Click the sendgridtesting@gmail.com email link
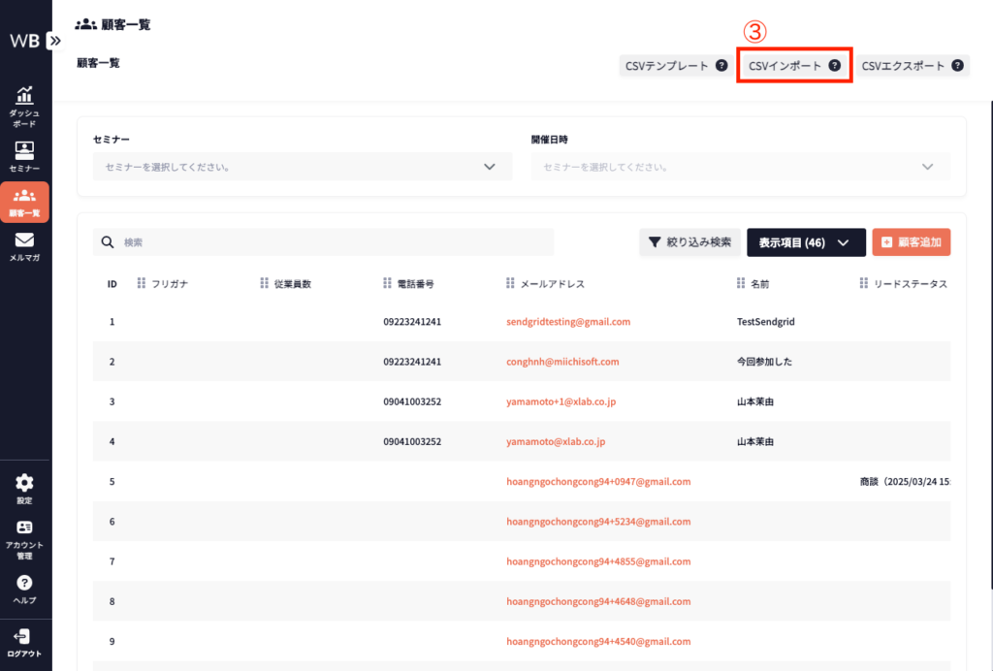993x671 pixels. point(568,321)
